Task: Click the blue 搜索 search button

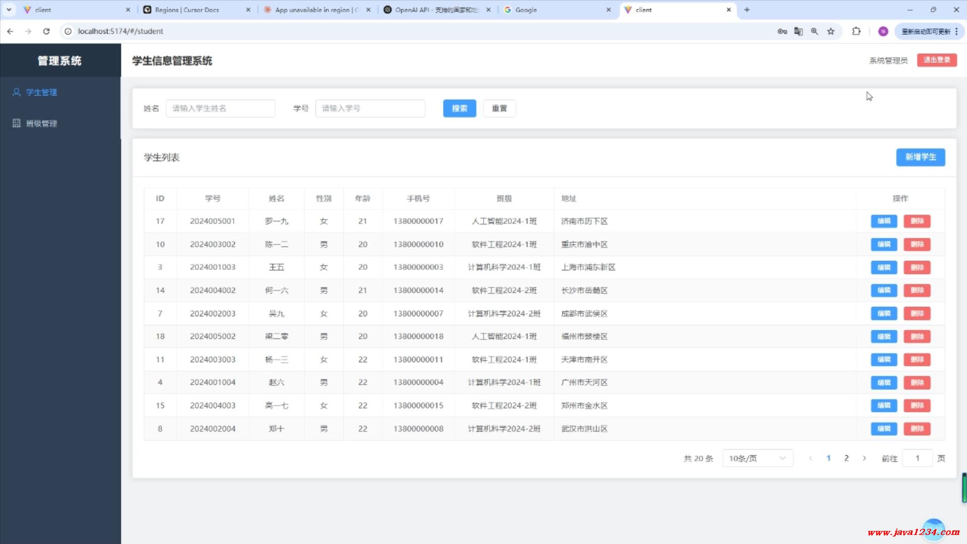Action: tap(459, 108)
